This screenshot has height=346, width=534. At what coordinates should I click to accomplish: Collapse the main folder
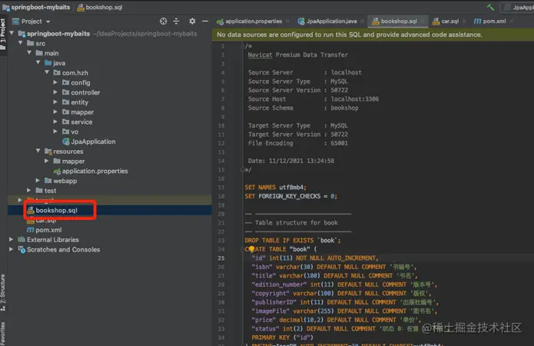[x=30, y=53]
